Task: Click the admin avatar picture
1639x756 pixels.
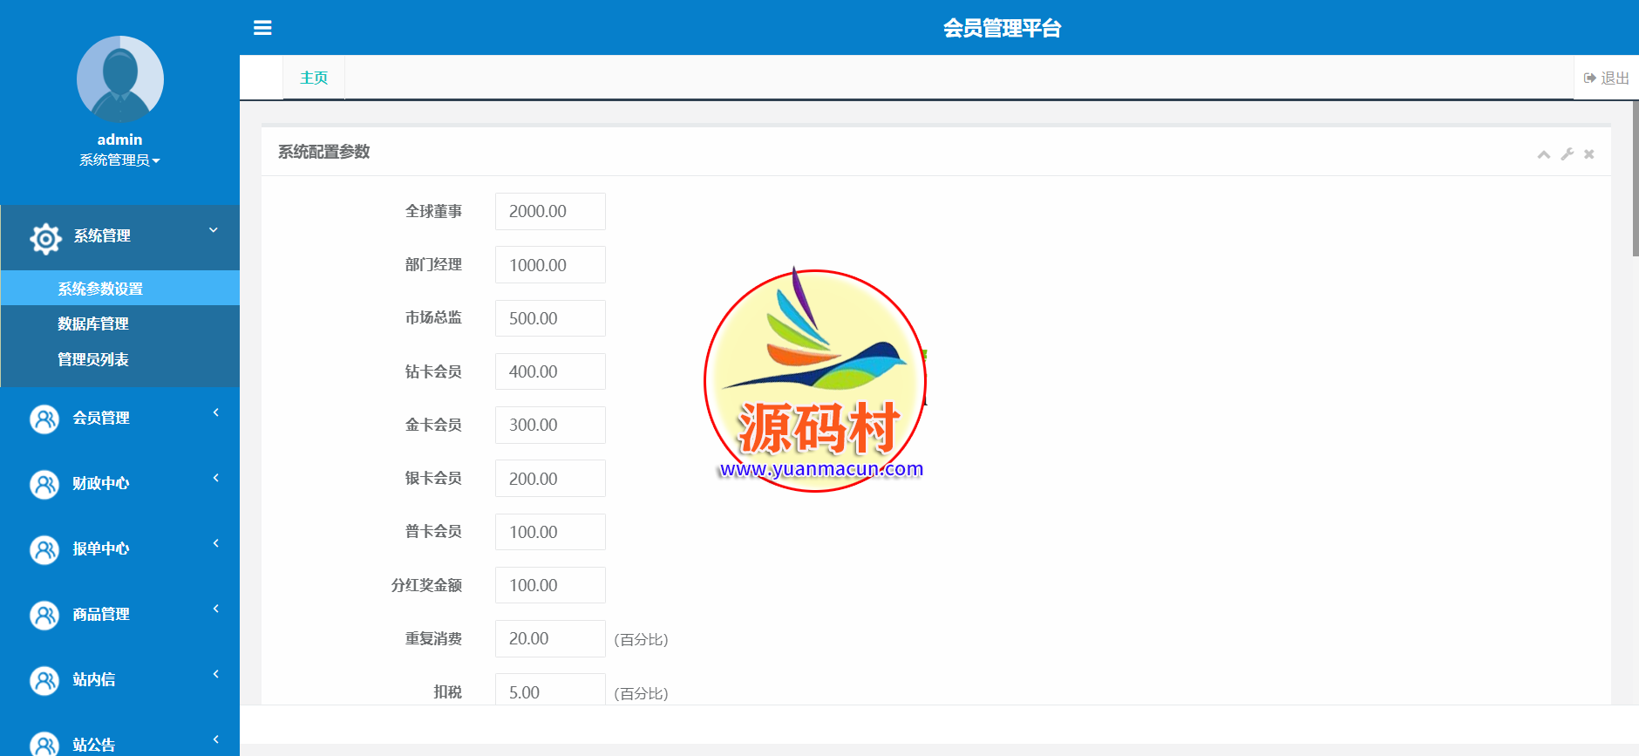Action: (120, 79)
